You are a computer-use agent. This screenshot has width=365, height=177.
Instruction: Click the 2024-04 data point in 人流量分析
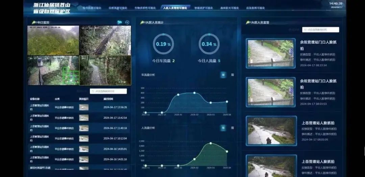click(x=227, y=151)
